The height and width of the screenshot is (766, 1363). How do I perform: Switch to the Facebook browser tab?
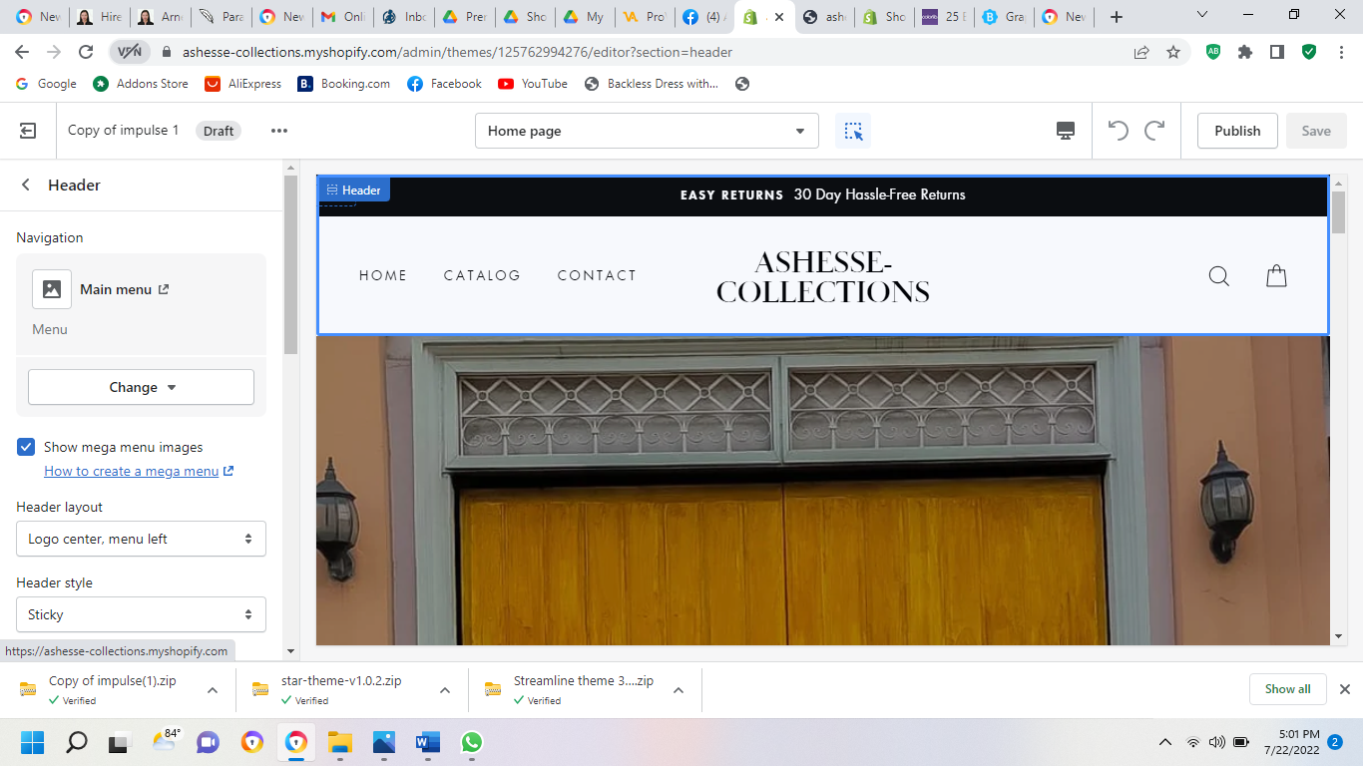(705, 17)
